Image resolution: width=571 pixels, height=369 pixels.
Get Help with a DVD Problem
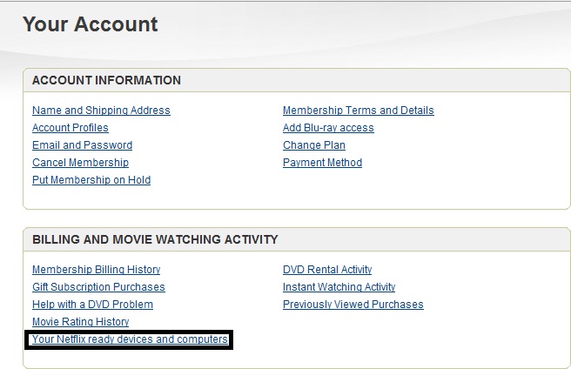(x=93, y=305)
